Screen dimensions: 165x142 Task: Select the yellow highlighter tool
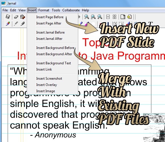coord(81,24)
